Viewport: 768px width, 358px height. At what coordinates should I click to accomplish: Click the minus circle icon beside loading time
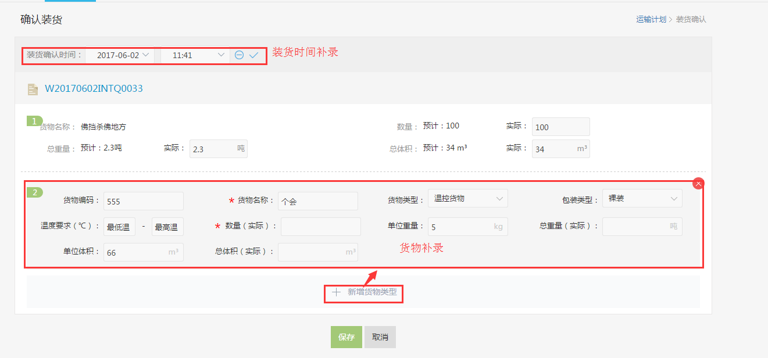click(239, 55)
